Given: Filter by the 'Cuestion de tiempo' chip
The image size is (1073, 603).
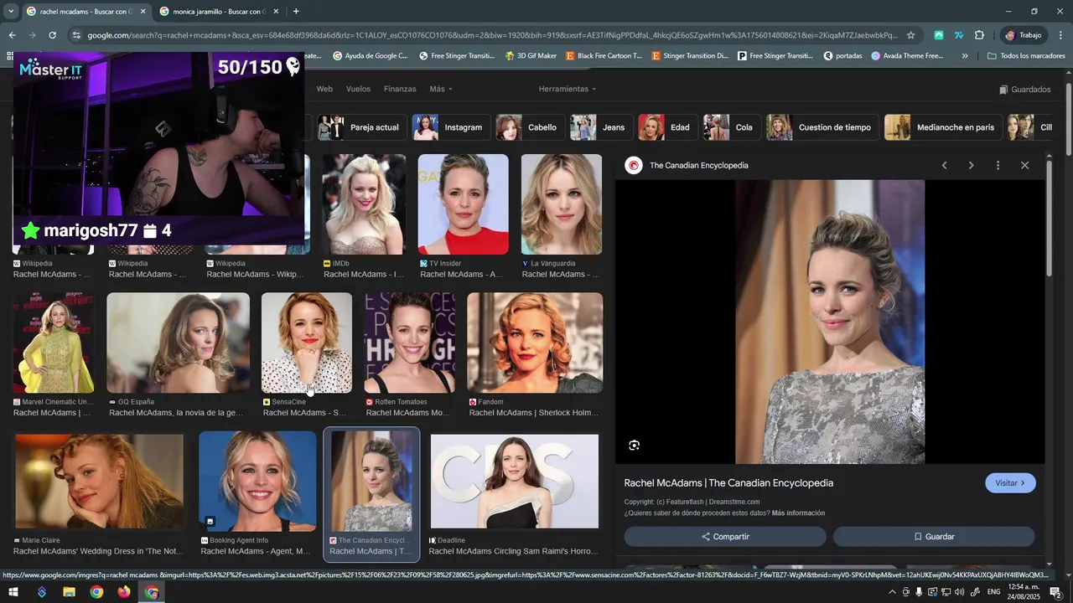Looking at the screenshot, I should 822,127.
